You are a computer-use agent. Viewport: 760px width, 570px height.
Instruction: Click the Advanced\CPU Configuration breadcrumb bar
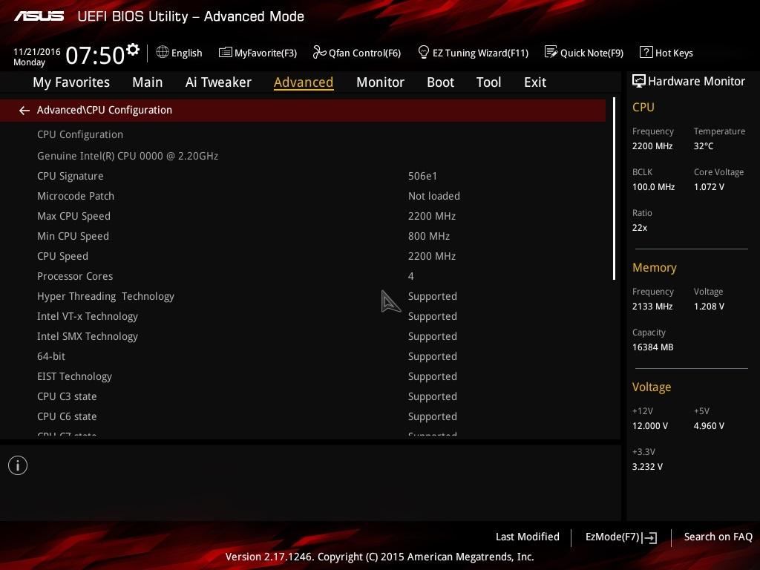303,111
